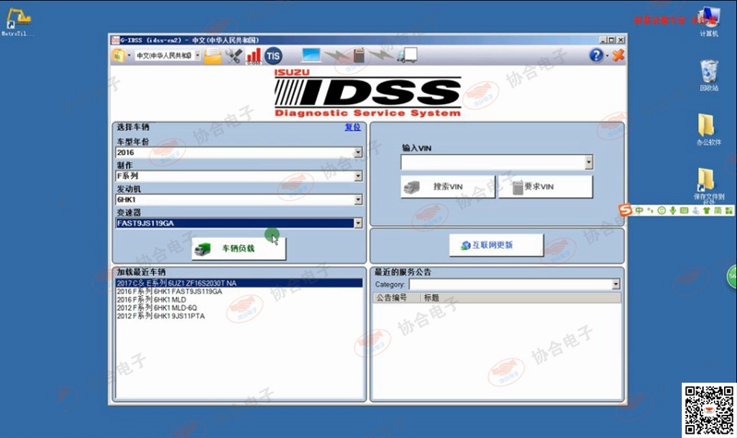Toggle the punctuation mode on IME bar
Image resolution: width=737 pixels, height=438 pixels.
pyautogui.click(x=650, y=210)
